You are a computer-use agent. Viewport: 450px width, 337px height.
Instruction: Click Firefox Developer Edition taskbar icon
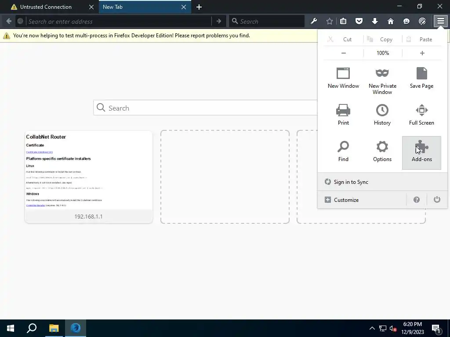pyautogui.click(x=76, y=328)
